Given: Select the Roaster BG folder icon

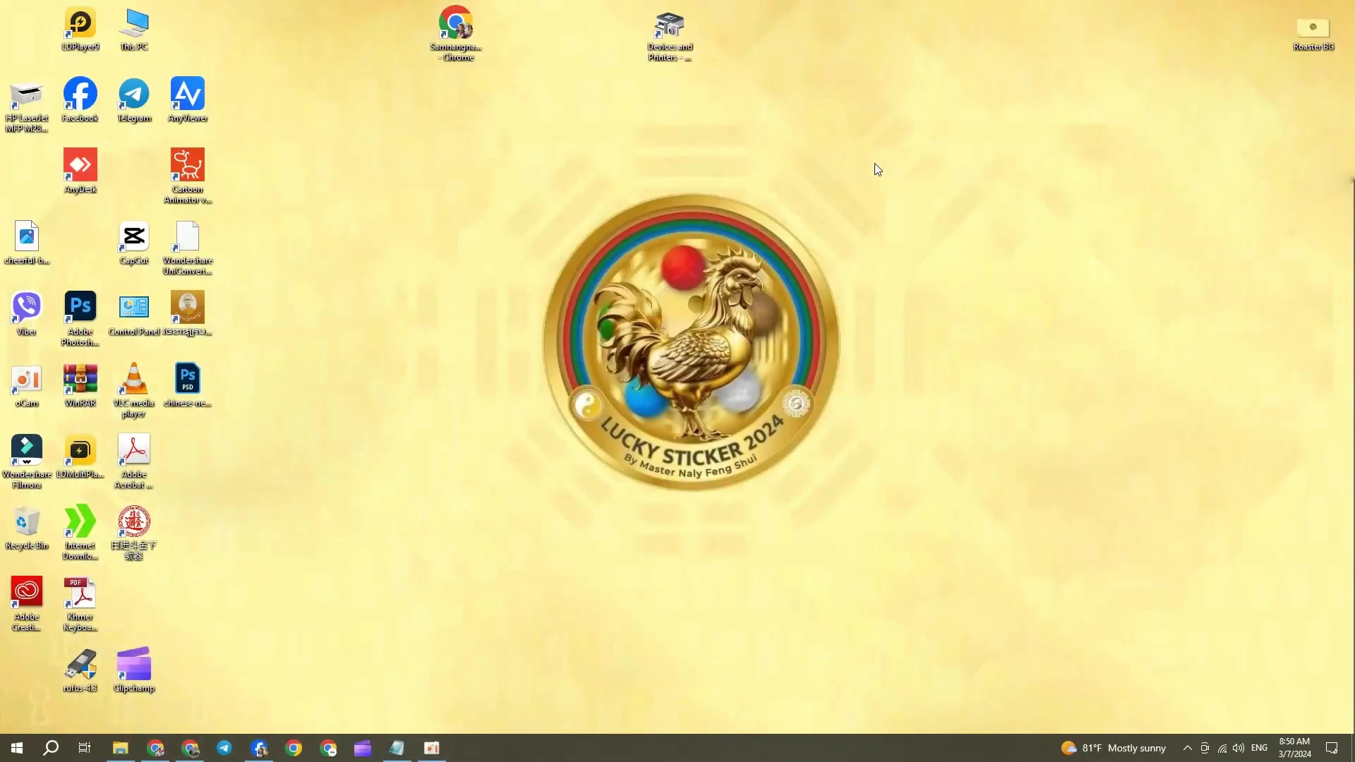Looking at the screenshot, I should click(1313, 28).
